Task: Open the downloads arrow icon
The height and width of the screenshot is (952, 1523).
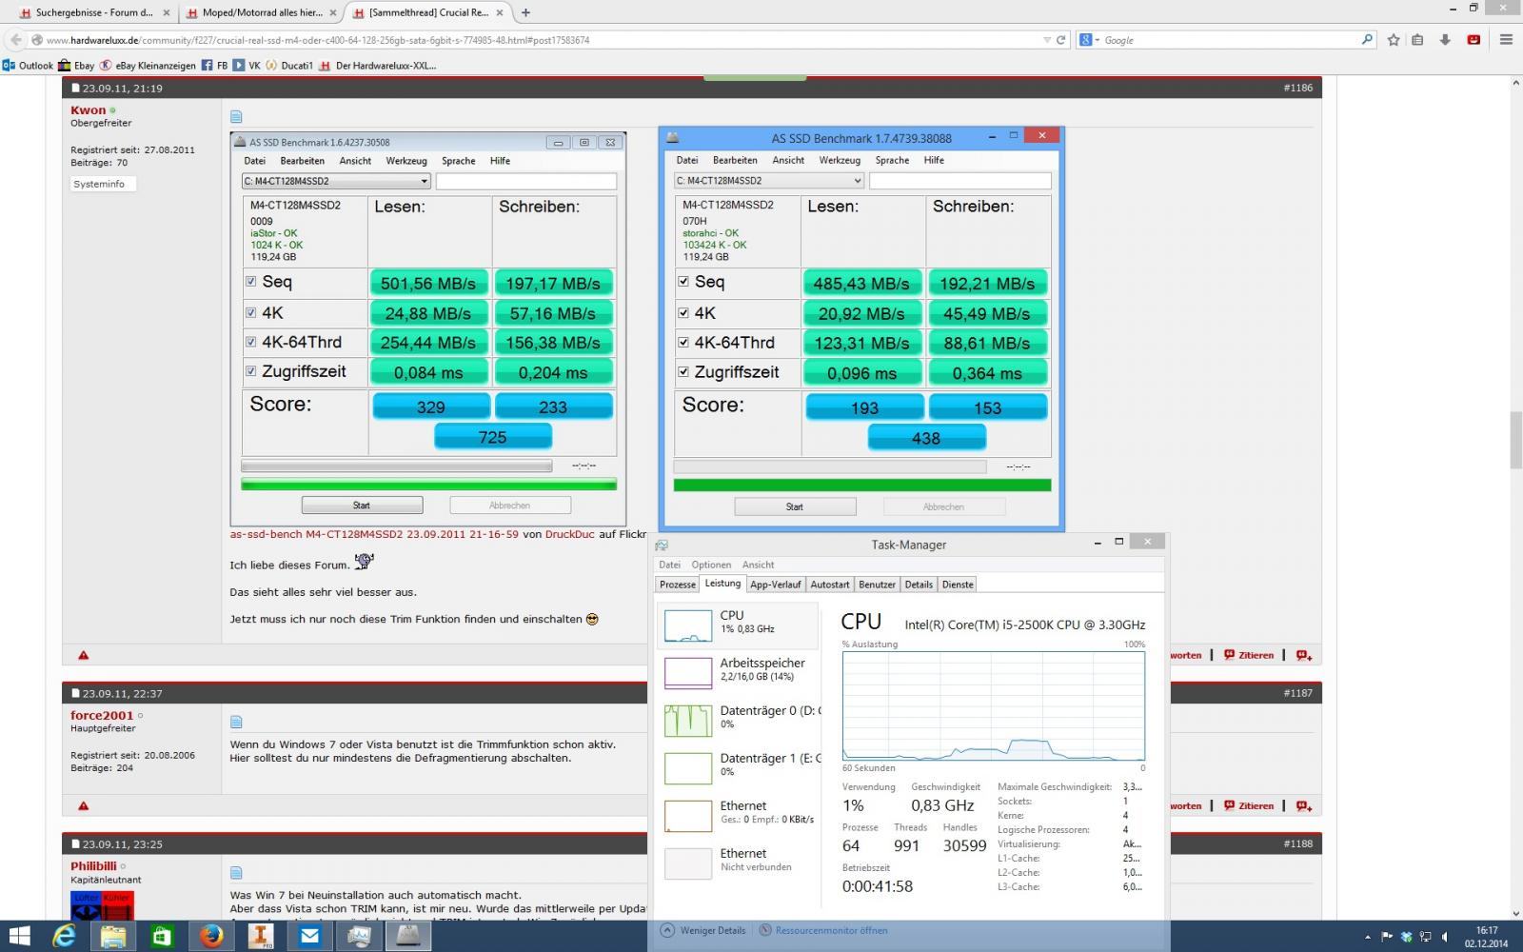Action: [1445, 40]
